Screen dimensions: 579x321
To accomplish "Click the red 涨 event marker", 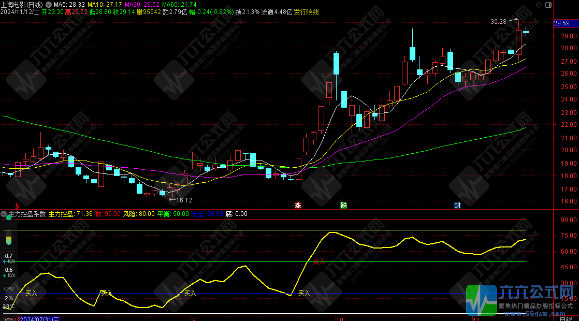I will tap(298, 206).
